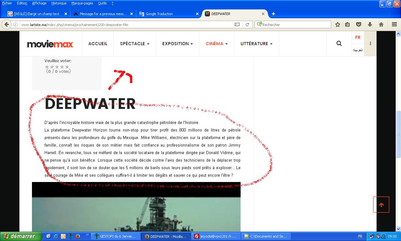Bookmark this page with the star icon
Image resolution: width=401 pixels, height=241 pixels.
[338, 24]
